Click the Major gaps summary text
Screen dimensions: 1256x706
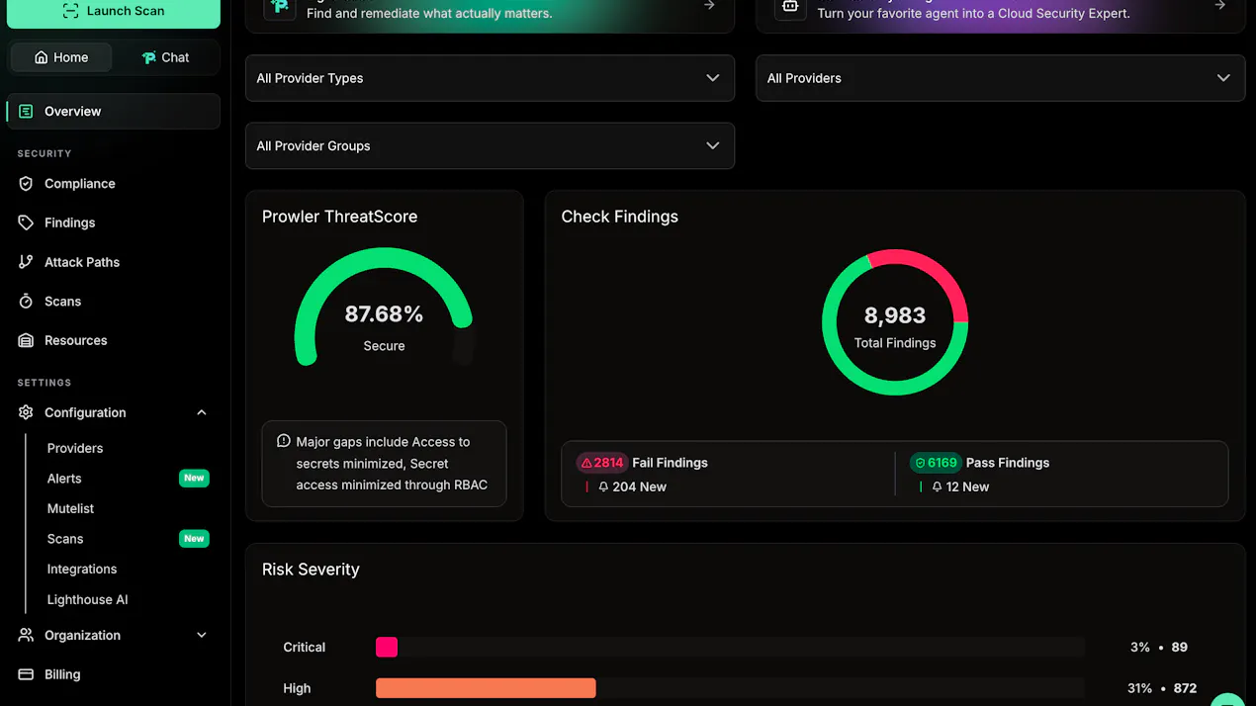(x=392, y=464)
